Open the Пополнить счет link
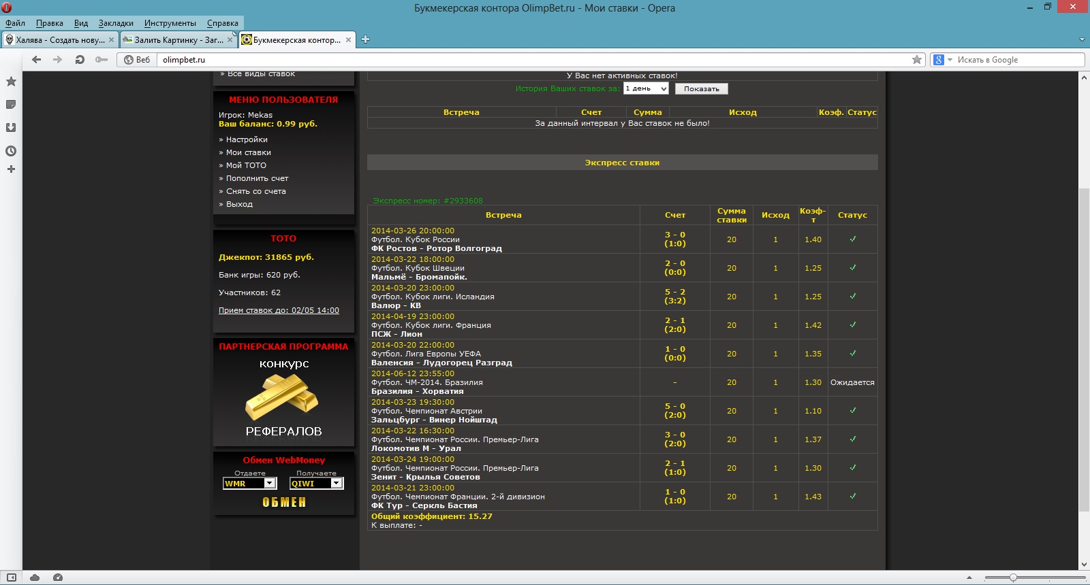Image resolution: width=1090 pixels, height=585 pixels. tap(257, 178)
